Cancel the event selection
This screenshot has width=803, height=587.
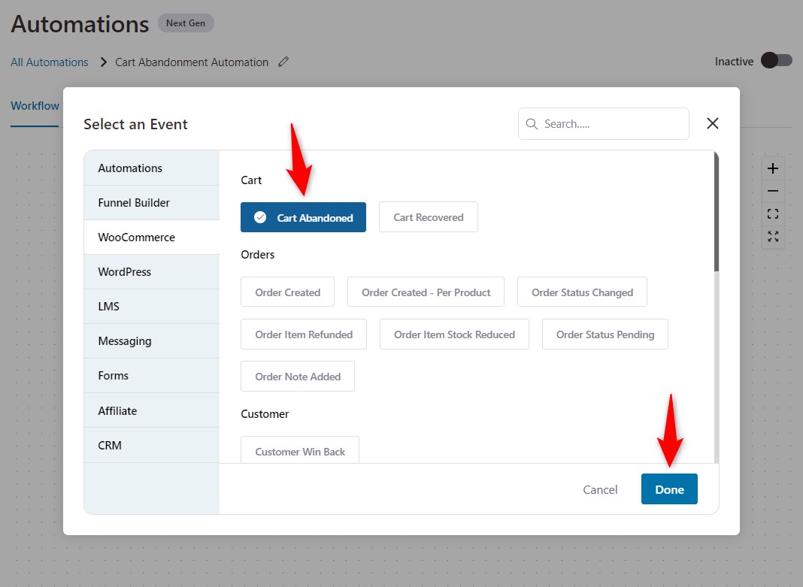pos(600,489)
